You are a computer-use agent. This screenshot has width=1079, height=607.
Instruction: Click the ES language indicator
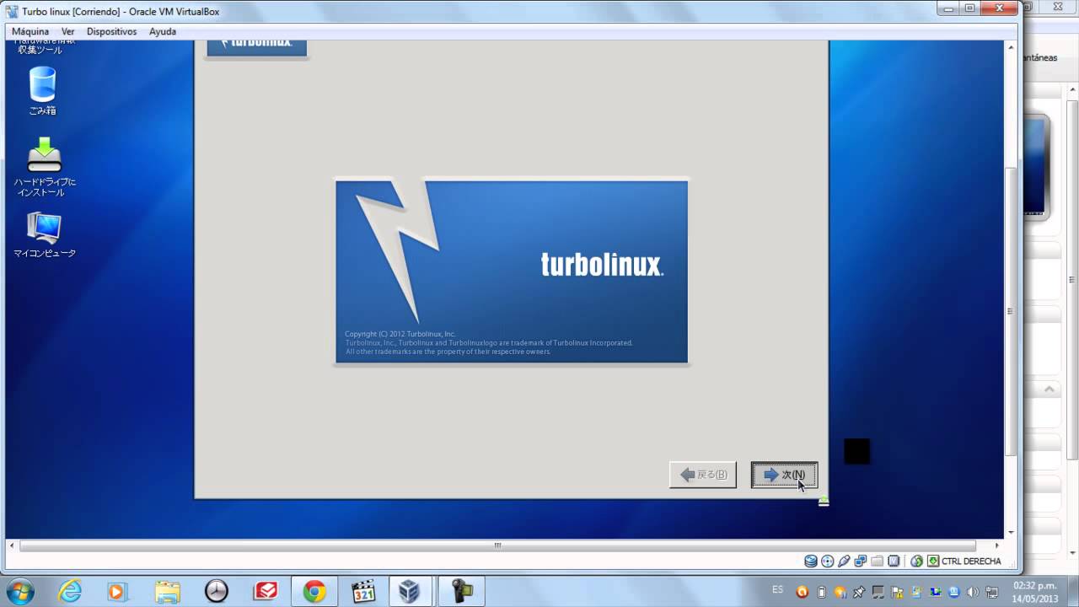click(777, 589)
